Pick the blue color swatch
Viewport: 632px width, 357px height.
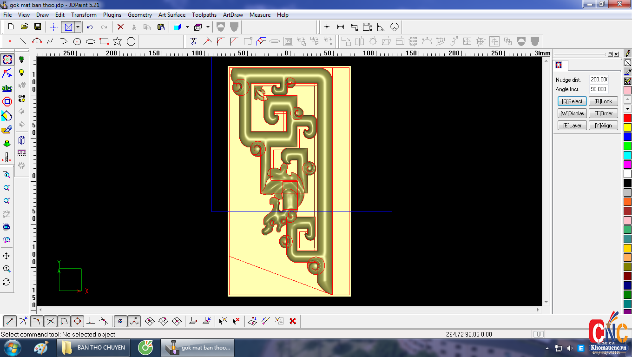click(x=627, y=137)
